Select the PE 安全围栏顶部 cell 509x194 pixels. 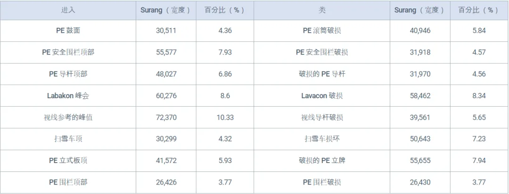(x=68, y=52)
